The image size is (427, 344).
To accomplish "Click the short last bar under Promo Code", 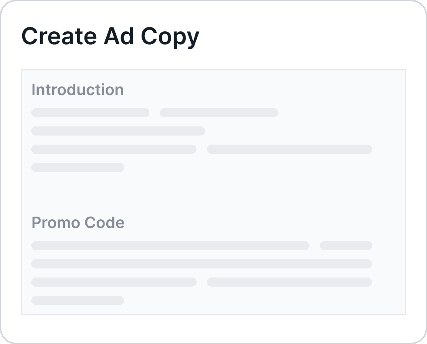I will (x=77, y=300).
